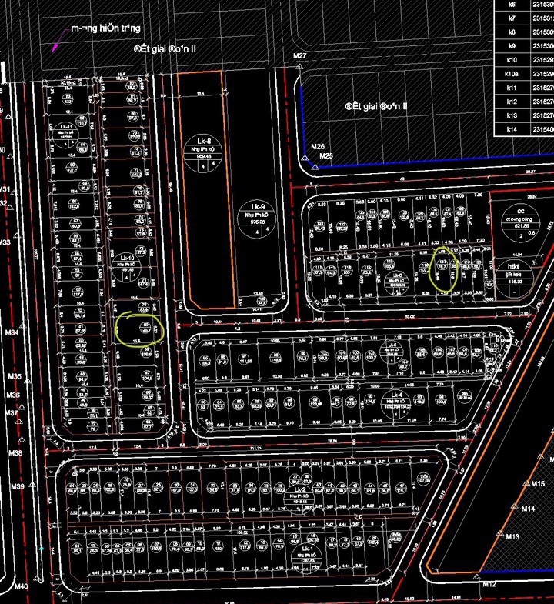Click the M40 point at bottom left
Viewport: 554px width, 604px height.
(x=21, y=587)
